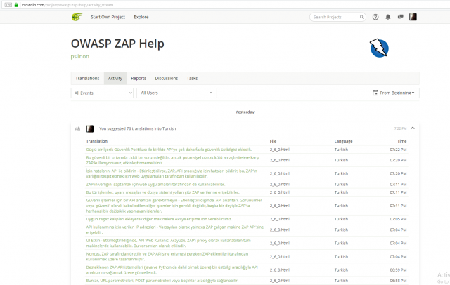450x285 pixels.
Task: Click the translation type icon beside activity entry
Action: (x=77, y=129)
